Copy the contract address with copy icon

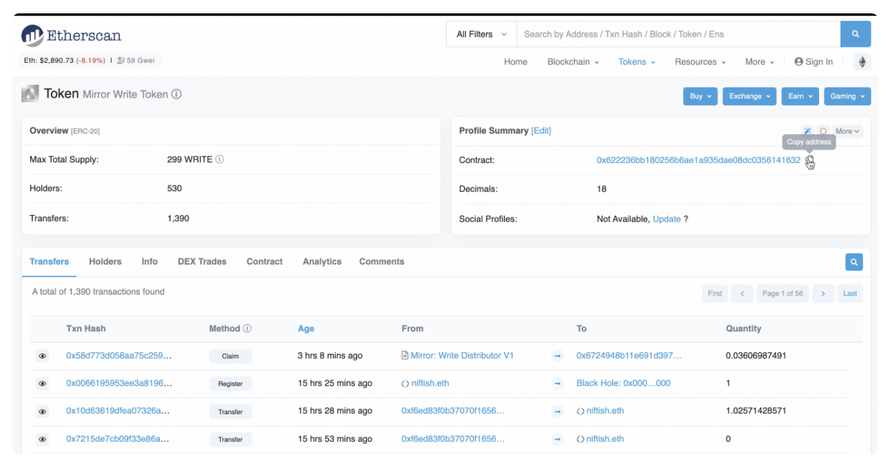coord(810,161)
